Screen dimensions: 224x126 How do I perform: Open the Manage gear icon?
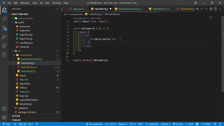pos(4,118)
